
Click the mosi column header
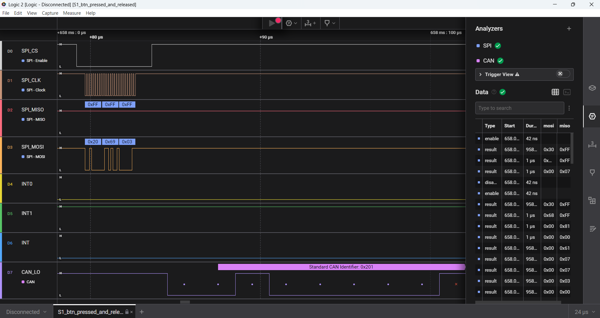click(549, 126)
